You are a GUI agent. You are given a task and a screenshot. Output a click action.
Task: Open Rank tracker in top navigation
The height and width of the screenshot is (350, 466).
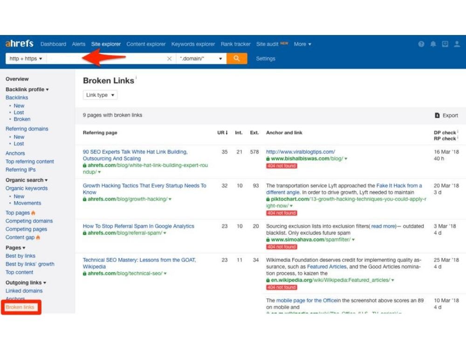click(x=236, y=44)
